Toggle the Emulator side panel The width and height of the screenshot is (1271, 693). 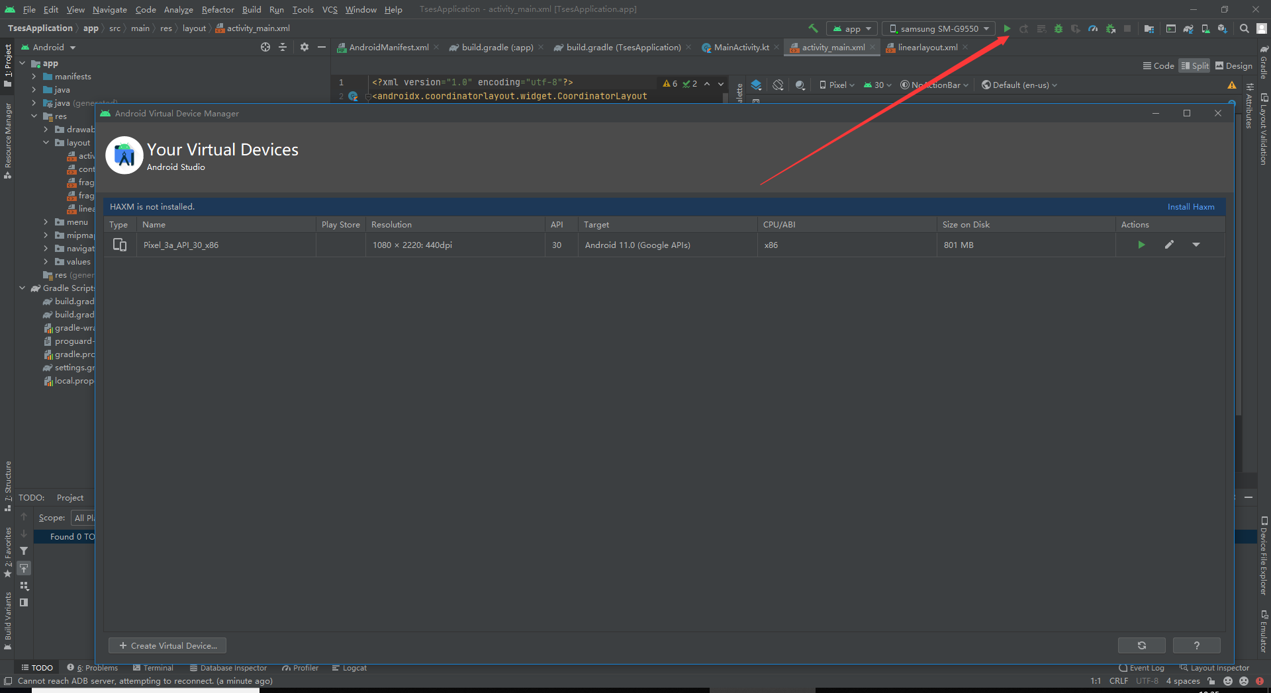(x=1264, y=632)
